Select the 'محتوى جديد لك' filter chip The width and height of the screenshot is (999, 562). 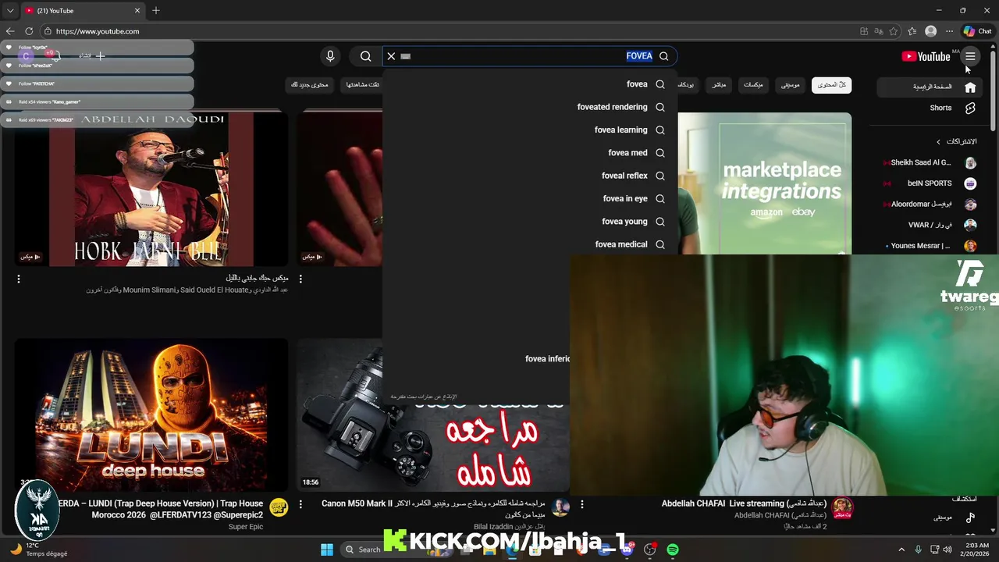tap(310, 84)
